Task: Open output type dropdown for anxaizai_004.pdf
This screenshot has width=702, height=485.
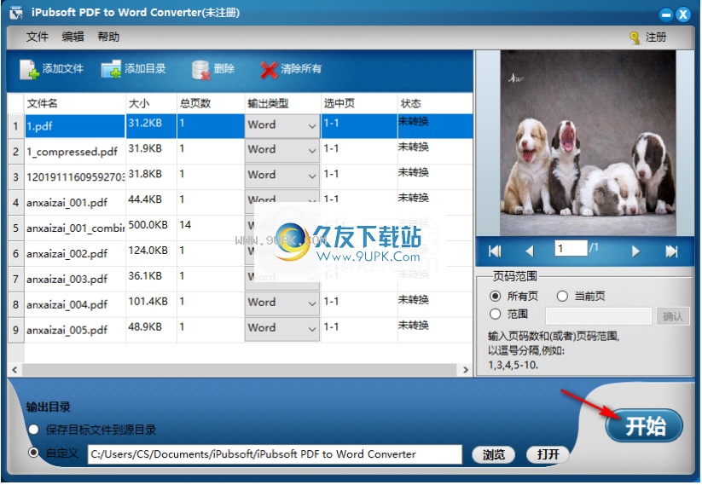Action: [x=282, y=303]
